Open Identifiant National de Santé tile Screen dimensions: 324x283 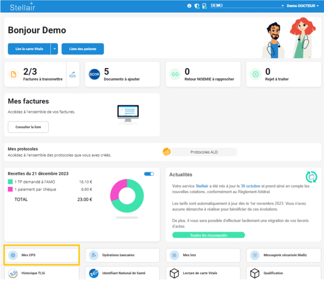(122, 273)
